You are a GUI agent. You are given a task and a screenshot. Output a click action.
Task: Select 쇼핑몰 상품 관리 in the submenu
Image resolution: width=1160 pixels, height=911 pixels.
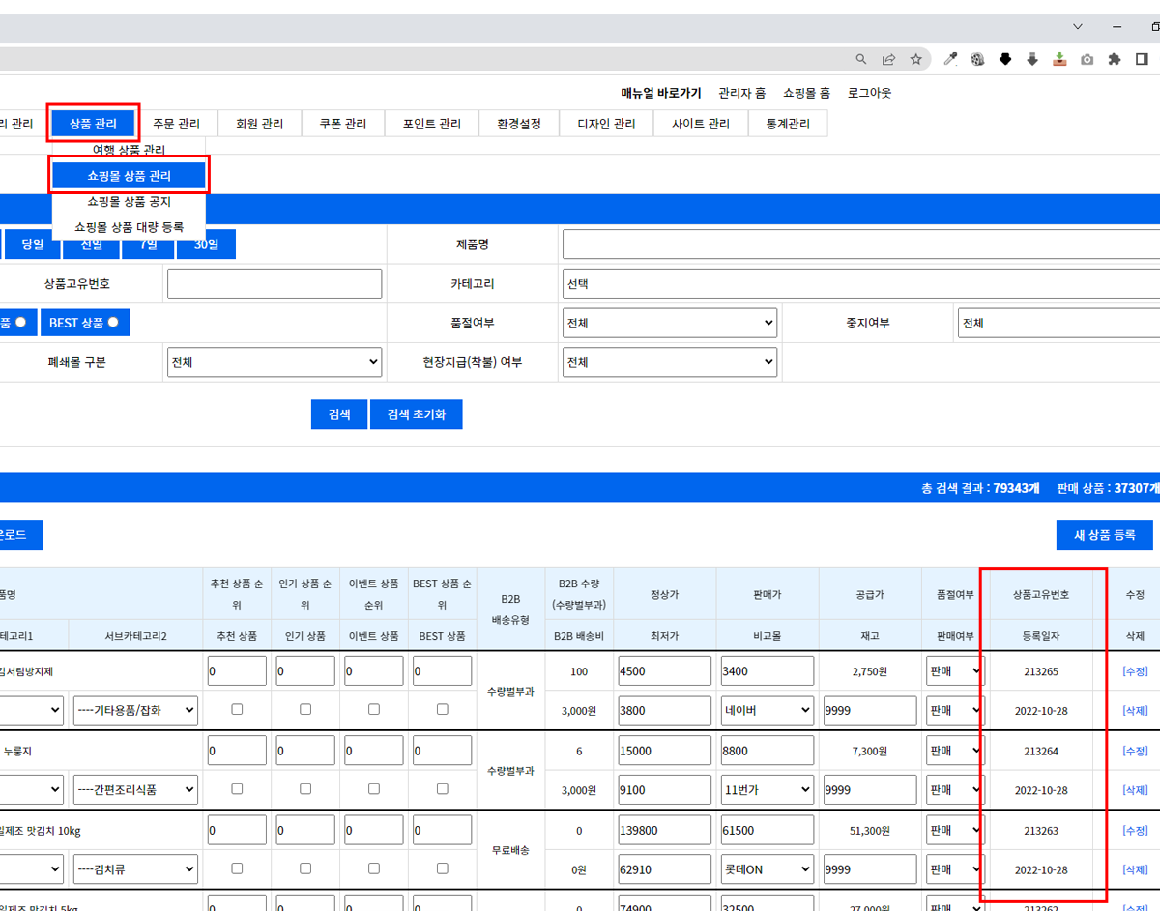[129, 176]
